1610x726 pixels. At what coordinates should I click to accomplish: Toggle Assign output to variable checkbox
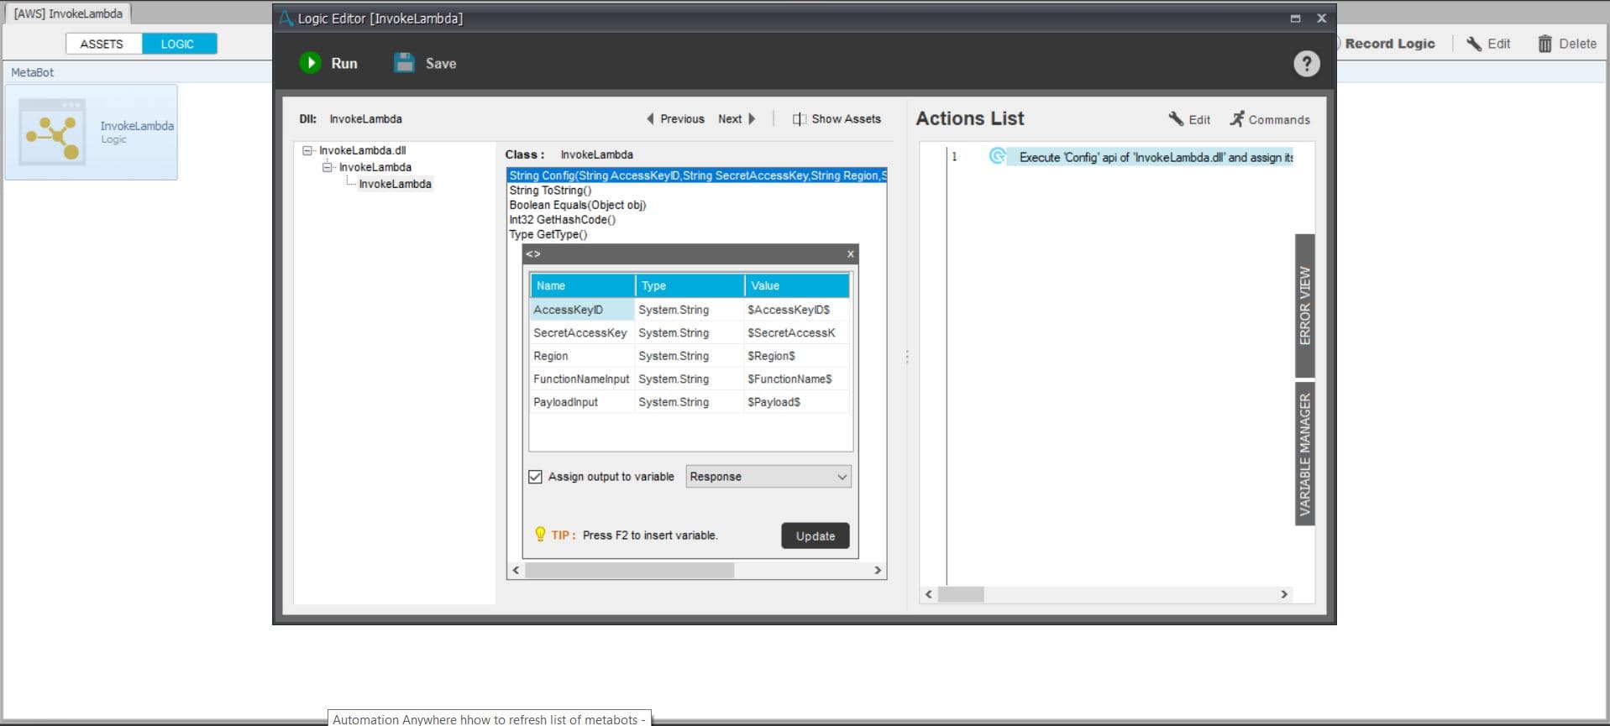click(535, 477)
